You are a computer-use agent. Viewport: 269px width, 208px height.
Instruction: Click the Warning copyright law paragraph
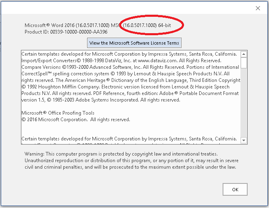pyautogui.click(x=131, y=161)
